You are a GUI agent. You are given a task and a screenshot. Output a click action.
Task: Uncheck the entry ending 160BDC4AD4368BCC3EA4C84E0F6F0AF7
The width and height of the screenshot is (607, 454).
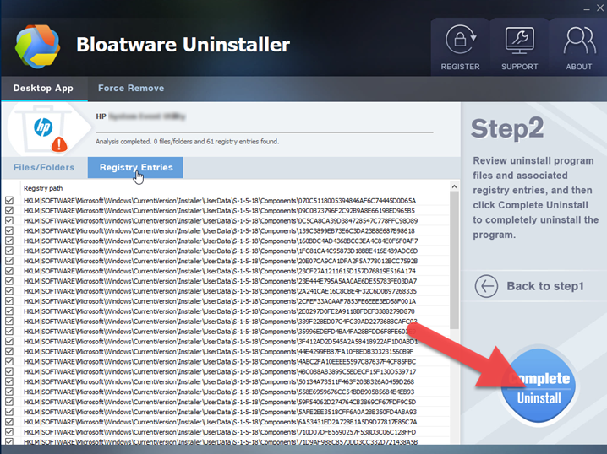(9, 241)
